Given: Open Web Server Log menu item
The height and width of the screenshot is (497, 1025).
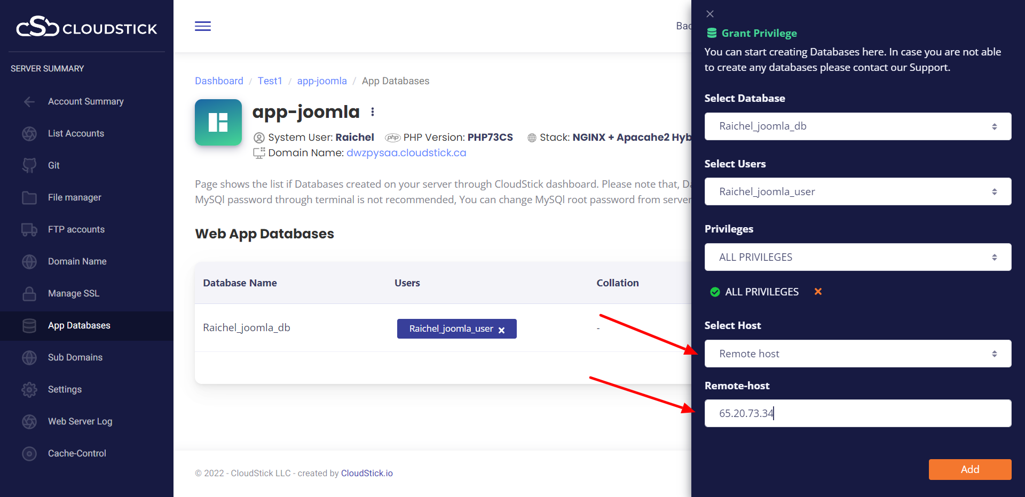Looking at the screenshot, I should pos(80,421).
